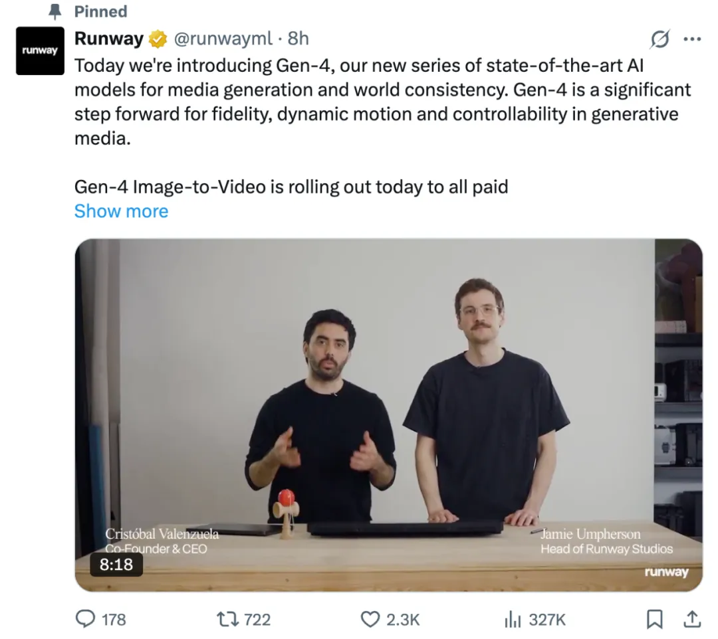
Task: Expand tweet text with Show more
Action: 121,211
